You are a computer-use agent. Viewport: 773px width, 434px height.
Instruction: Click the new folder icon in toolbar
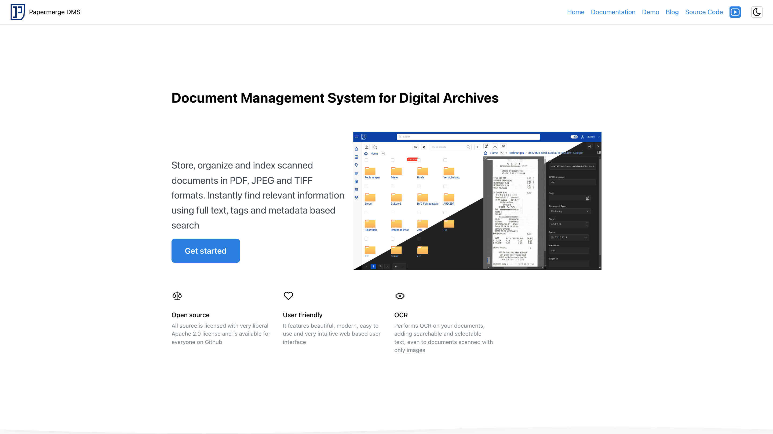[375, 147]
